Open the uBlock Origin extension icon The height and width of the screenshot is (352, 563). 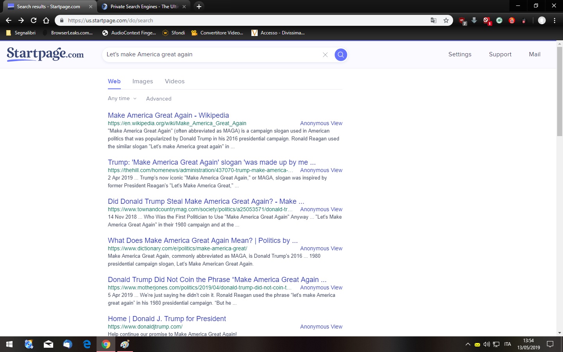coord(462,21)
